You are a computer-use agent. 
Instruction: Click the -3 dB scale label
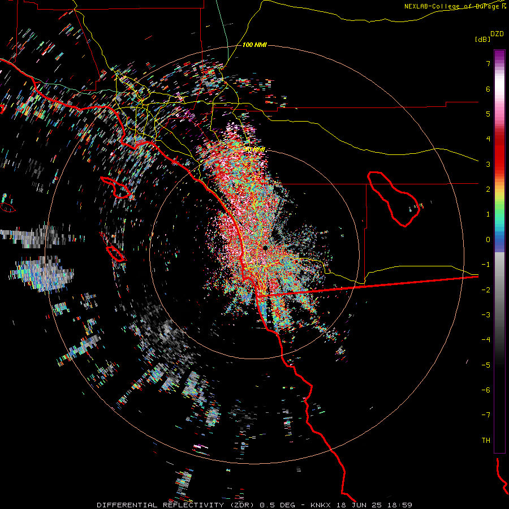tap(486, 315)
